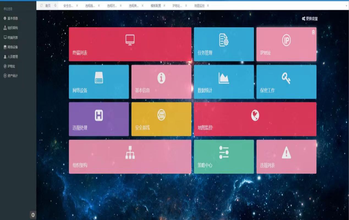349x220 pixels.
Task: Click the refresh icon beside 首页 tab
Action: [x=41, y=5]
